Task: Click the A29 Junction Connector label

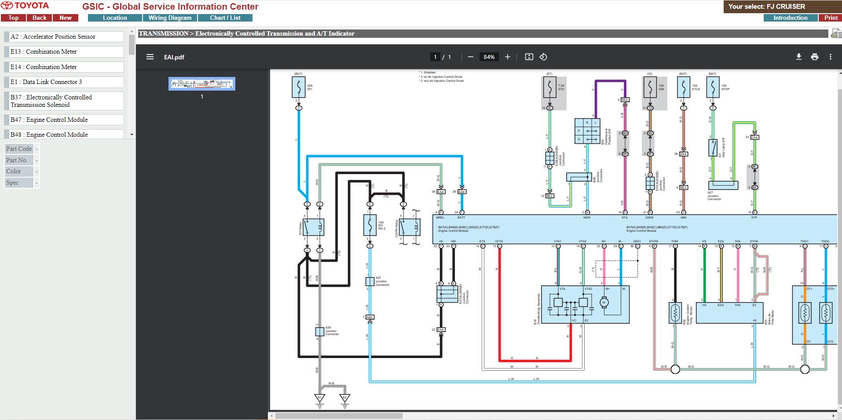Action: coord(332,331)
